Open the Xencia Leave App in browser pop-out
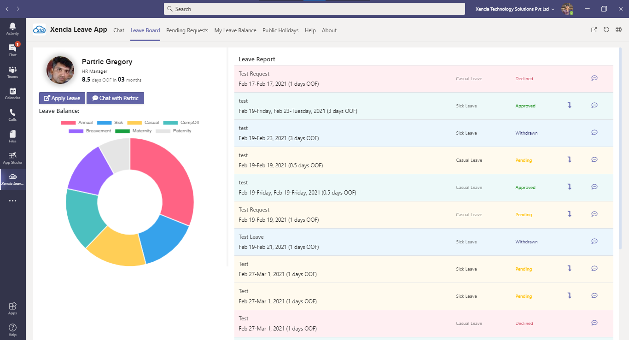Image resolution: width=629 pixels, height=354 pixels. pos(594,29)
